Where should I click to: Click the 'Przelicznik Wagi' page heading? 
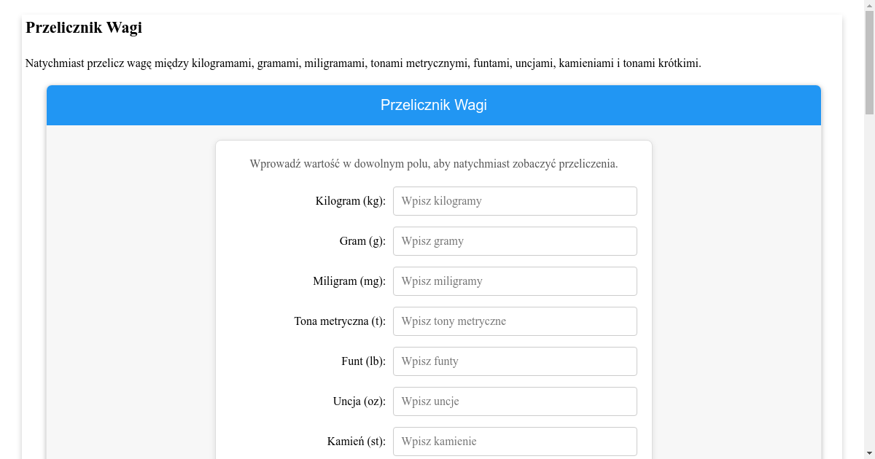(x=84, y=28)
